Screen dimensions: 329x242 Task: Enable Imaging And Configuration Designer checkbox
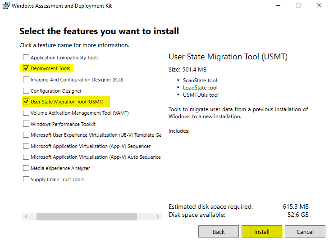(26, 80)
